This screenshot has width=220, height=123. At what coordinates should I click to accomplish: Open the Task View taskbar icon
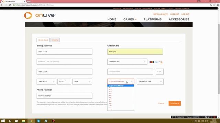(16, 121)
